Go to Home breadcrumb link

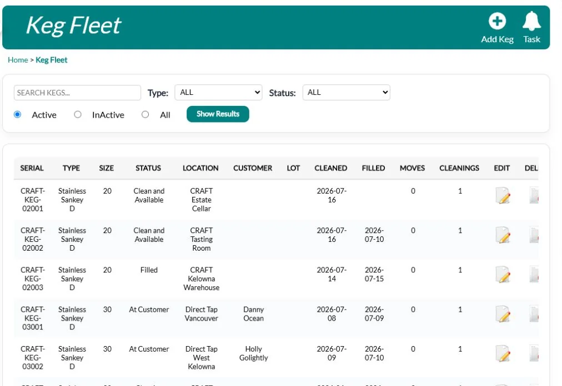coord(18,60)
